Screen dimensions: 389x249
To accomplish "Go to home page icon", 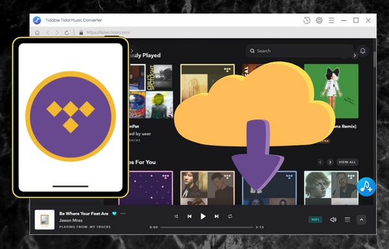I will tap(37, 32).
